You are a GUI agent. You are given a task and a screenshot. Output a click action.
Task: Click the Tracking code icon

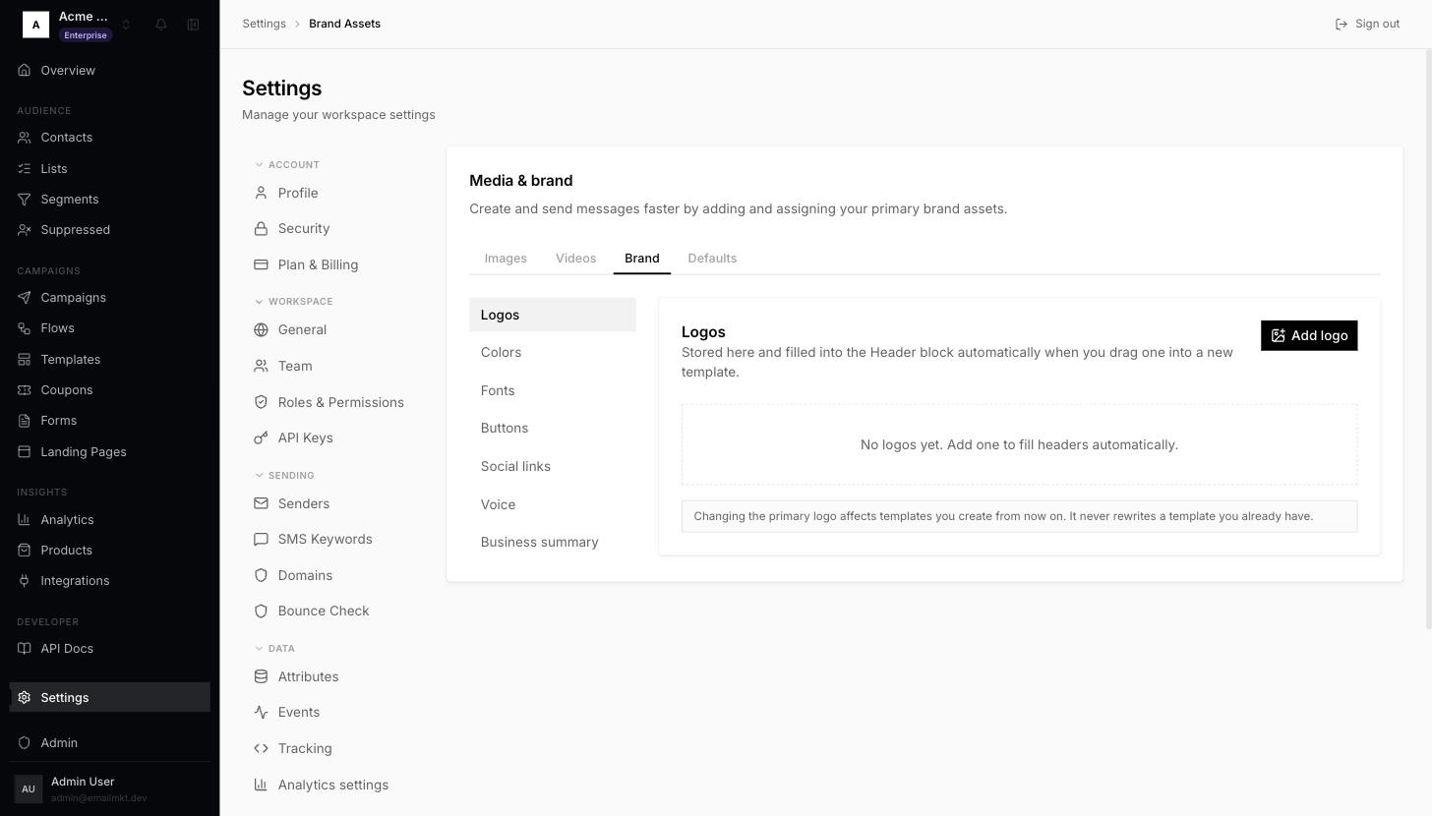261,749
